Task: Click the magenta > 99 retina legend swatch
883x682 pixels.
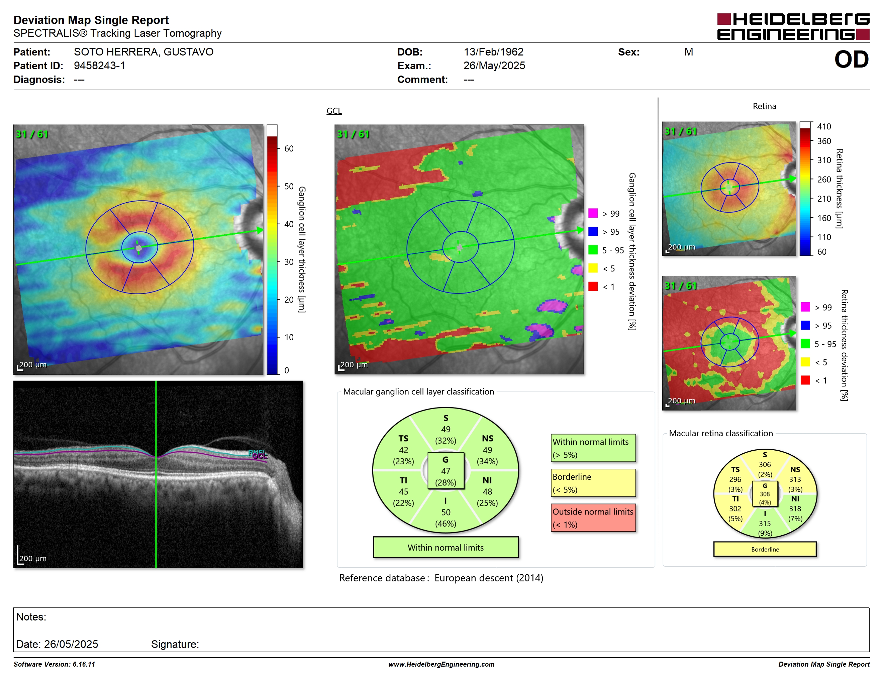Action: [805, 307]
